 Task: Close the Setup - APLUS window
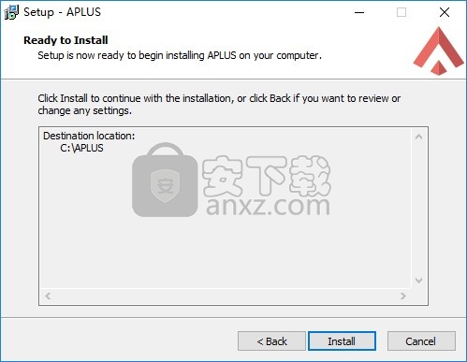[445, 12]
